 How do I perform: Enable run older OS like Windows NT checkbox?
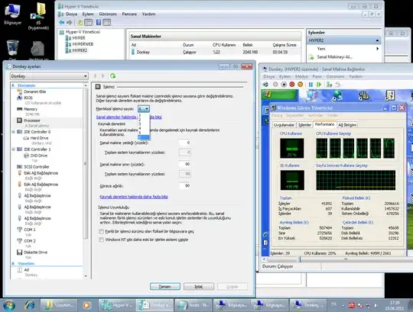[102, 240]
